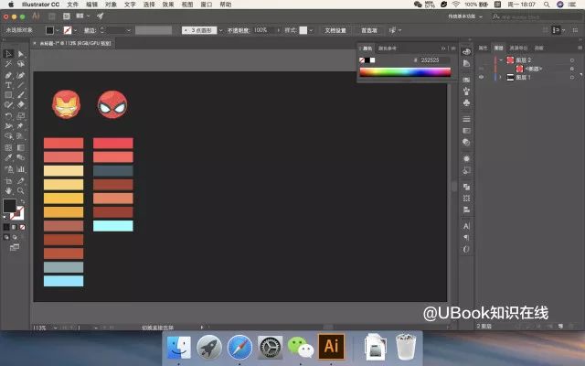Select the Artboard tool
Image resolution: width=585 pixels, height=366 pixels.
click(x=8, y=181)
